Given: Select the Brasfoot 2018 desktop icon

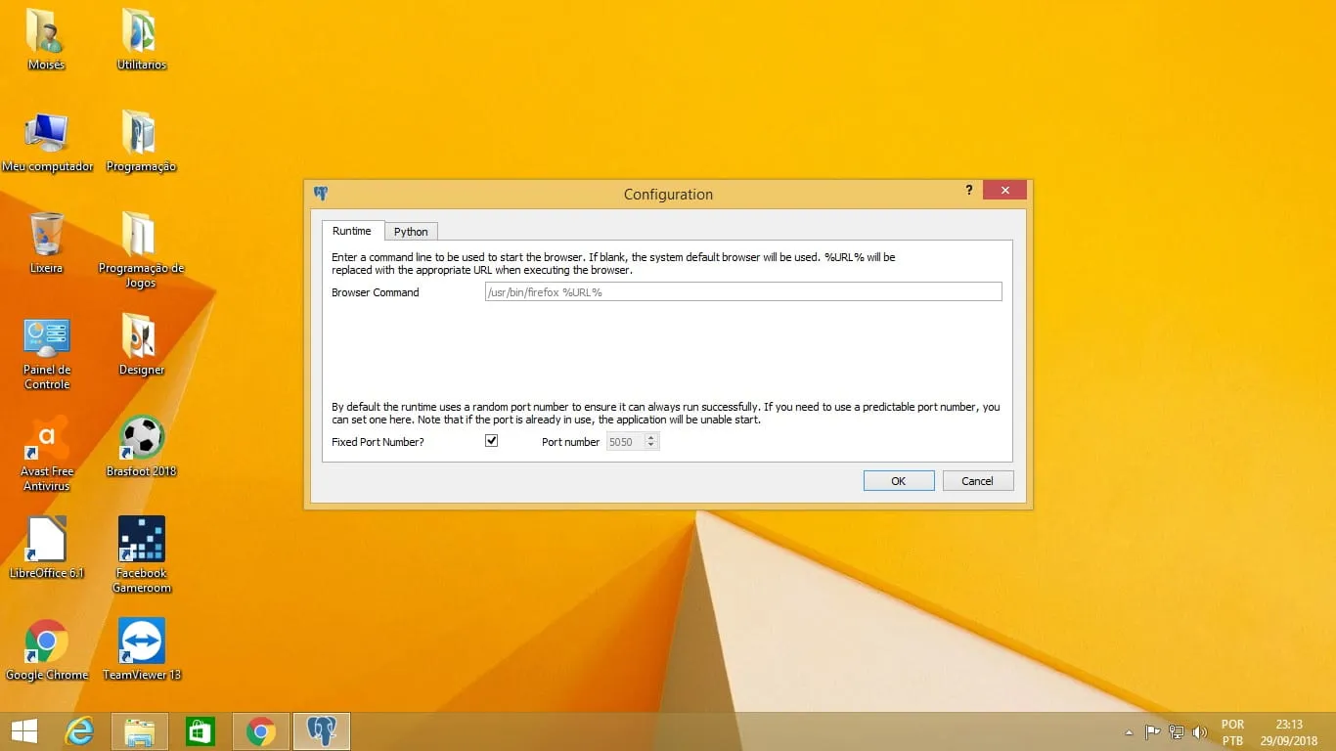Looking at the screenshot, I should point(142,445).
